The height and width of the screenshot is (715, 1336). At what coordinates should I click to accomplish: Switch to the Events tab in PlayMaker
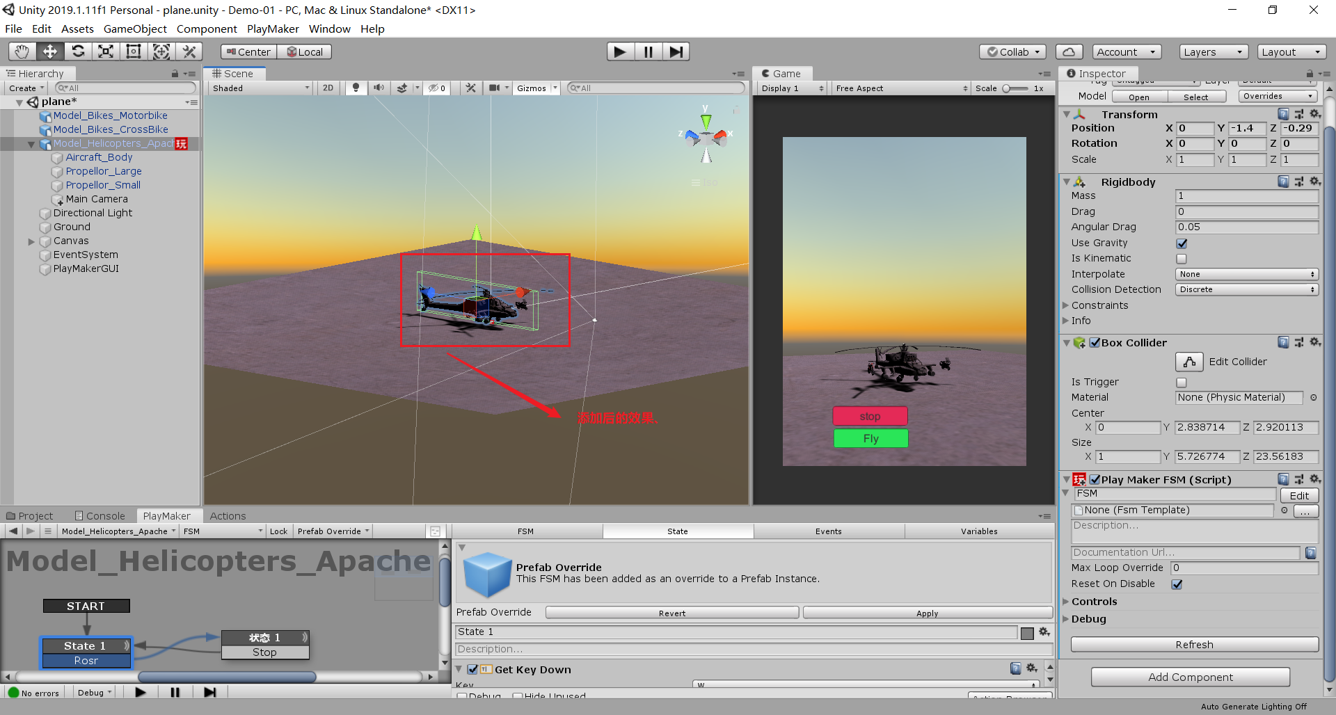pyautogui.click(x=828, y=531)
